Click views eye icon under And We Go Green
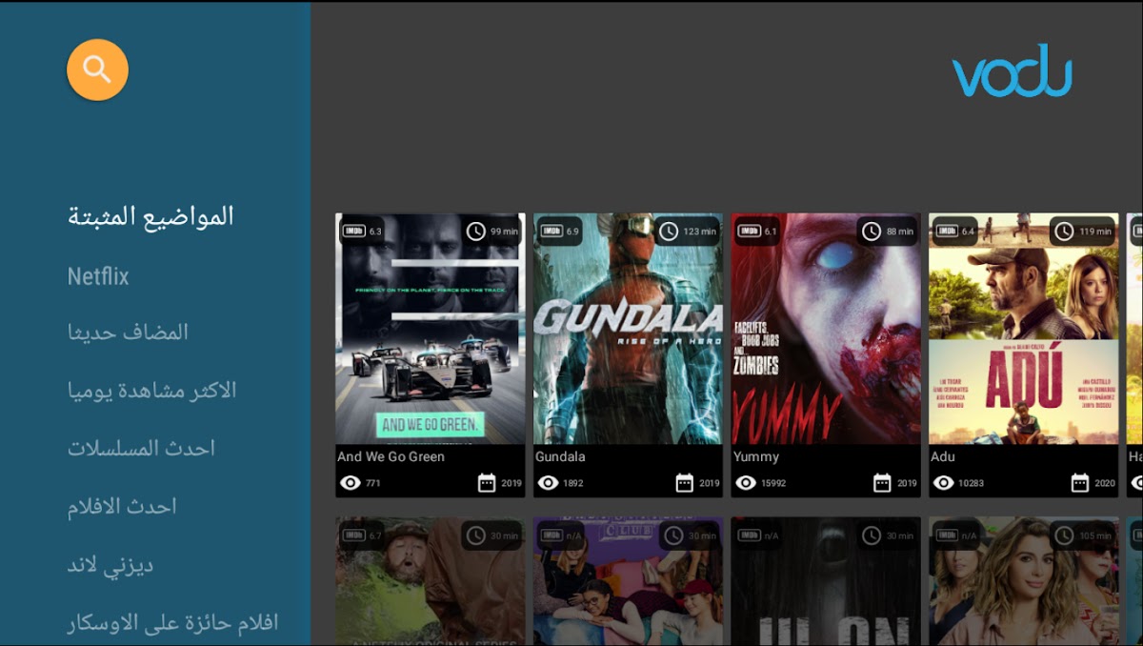Screen dimensions: 1143x646 351,483
